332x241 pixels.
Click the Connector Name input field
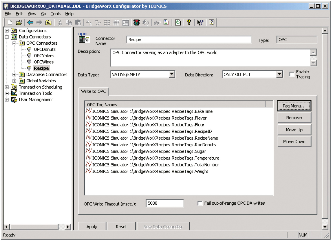[x=189, y=39]
